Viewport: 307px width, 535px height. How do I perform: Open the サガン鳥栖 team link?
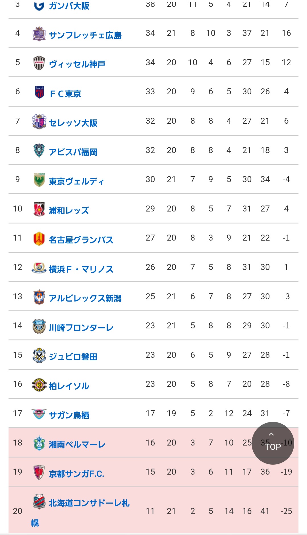(x=69, y=415)
